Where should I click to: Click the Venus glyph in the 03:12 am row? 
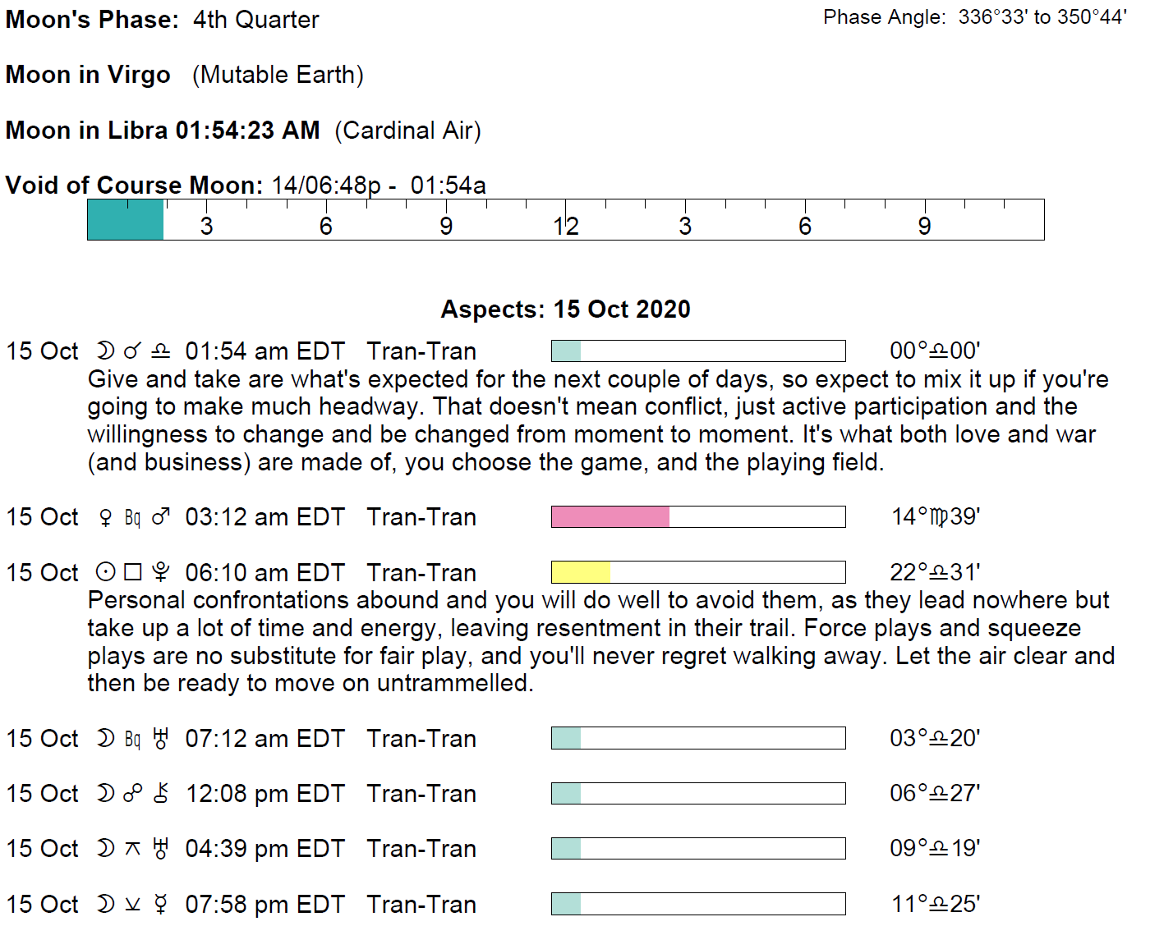(105, 517)
